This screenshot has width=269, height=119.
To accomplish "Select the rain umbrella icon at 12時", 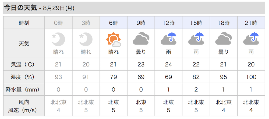I will pyautogui.click(x=169, y=38).
